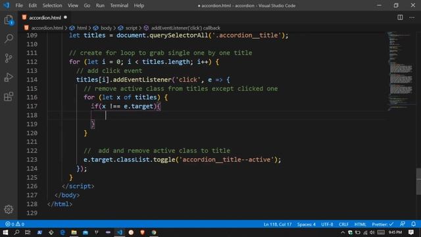Open the Brave browser from the taskbar
This screenshot has height=237, width=421.
pos(142,232)
